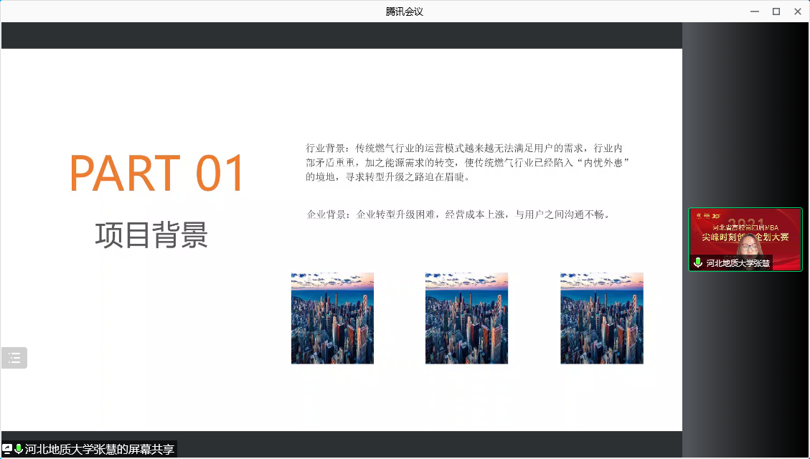Click the list menu icon on slide's left edge
The width and height of the screenshot is (810, 459).
14,358
